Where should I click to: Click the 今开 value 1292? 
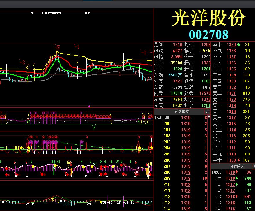click(206, 57)
